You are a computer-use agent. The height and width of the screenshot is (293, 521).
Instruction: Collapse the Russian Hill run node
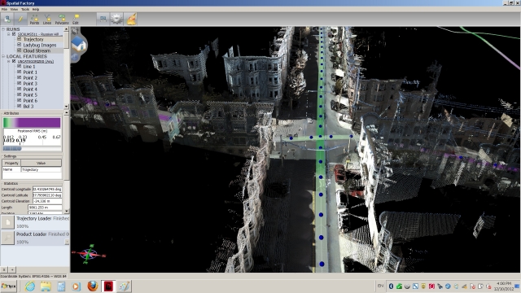click(x=9, y=34)
